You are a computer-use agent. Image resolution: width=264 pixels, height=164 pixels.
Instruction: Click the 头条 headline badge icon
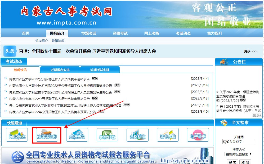[x=10, y=51]
